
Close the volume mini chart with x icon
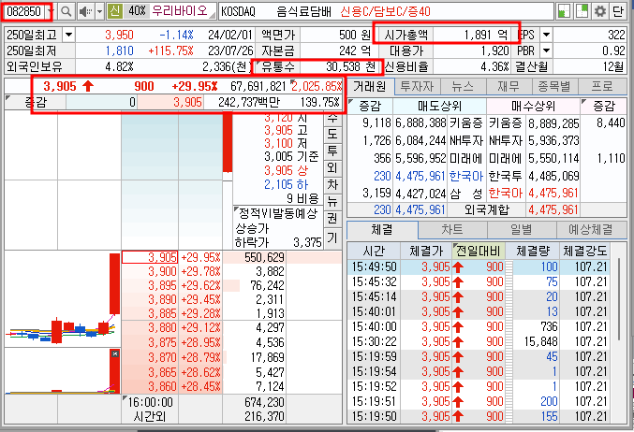115,353
